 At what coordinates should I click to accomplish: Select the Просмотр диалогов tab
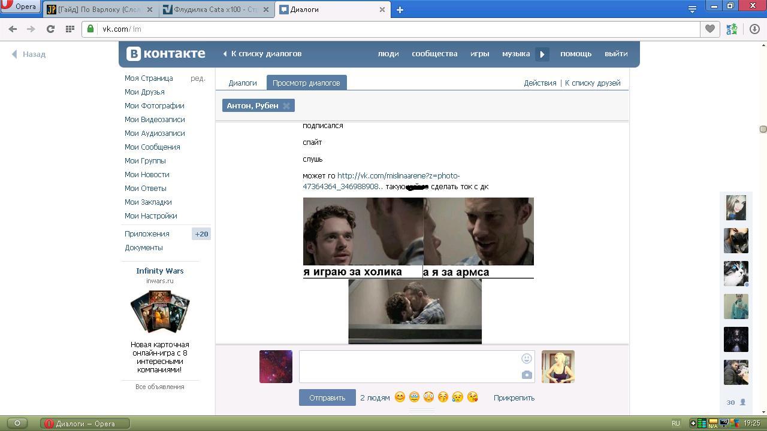(306, 83)
